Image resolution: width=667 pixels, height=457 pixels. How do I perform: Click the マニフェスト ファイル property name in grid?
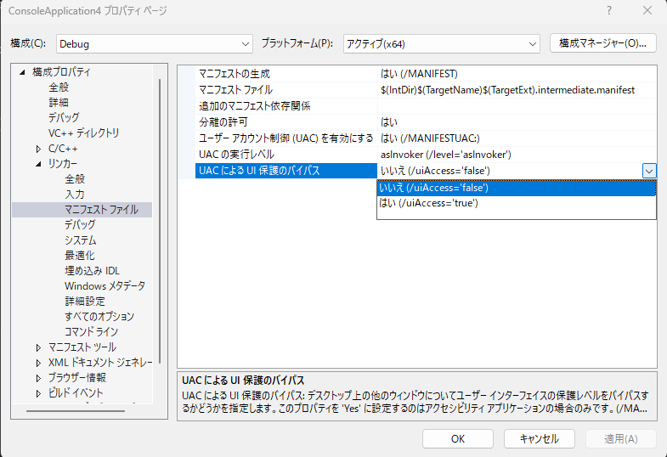tap(235, 90)
